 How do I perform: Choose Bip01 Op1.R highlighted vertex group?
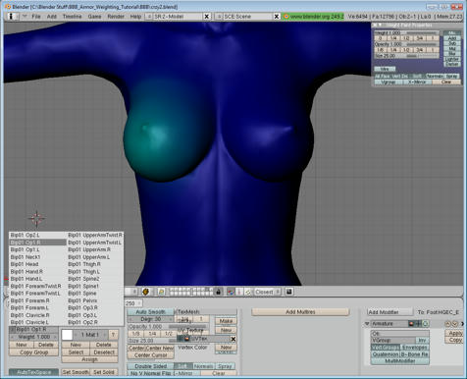tap(37, 243)
